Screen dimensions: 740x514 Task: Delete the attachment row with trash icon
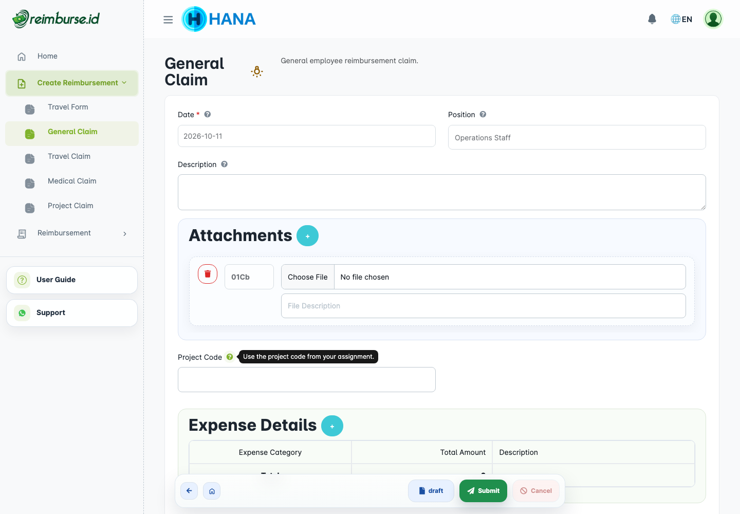tap(208, 274)
